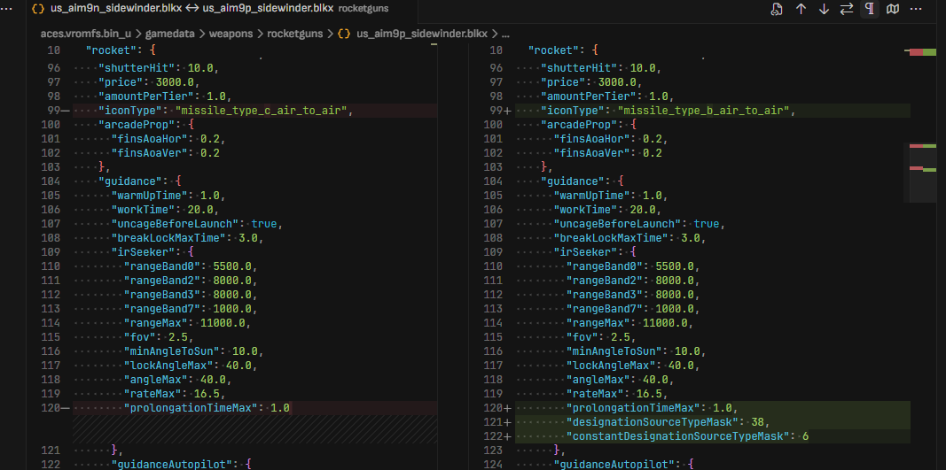Click "rateMax": 16.5 in right pane
946x470 pixels.
point(618,394)
